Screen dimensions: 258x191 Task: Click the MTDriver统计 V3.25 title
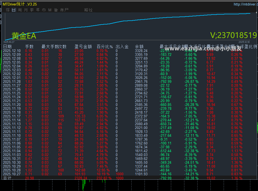[20, 4]
